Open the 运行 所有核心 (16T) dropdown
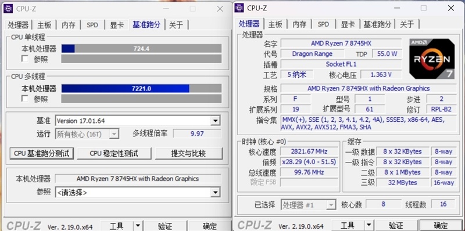 tap(114, 134)
